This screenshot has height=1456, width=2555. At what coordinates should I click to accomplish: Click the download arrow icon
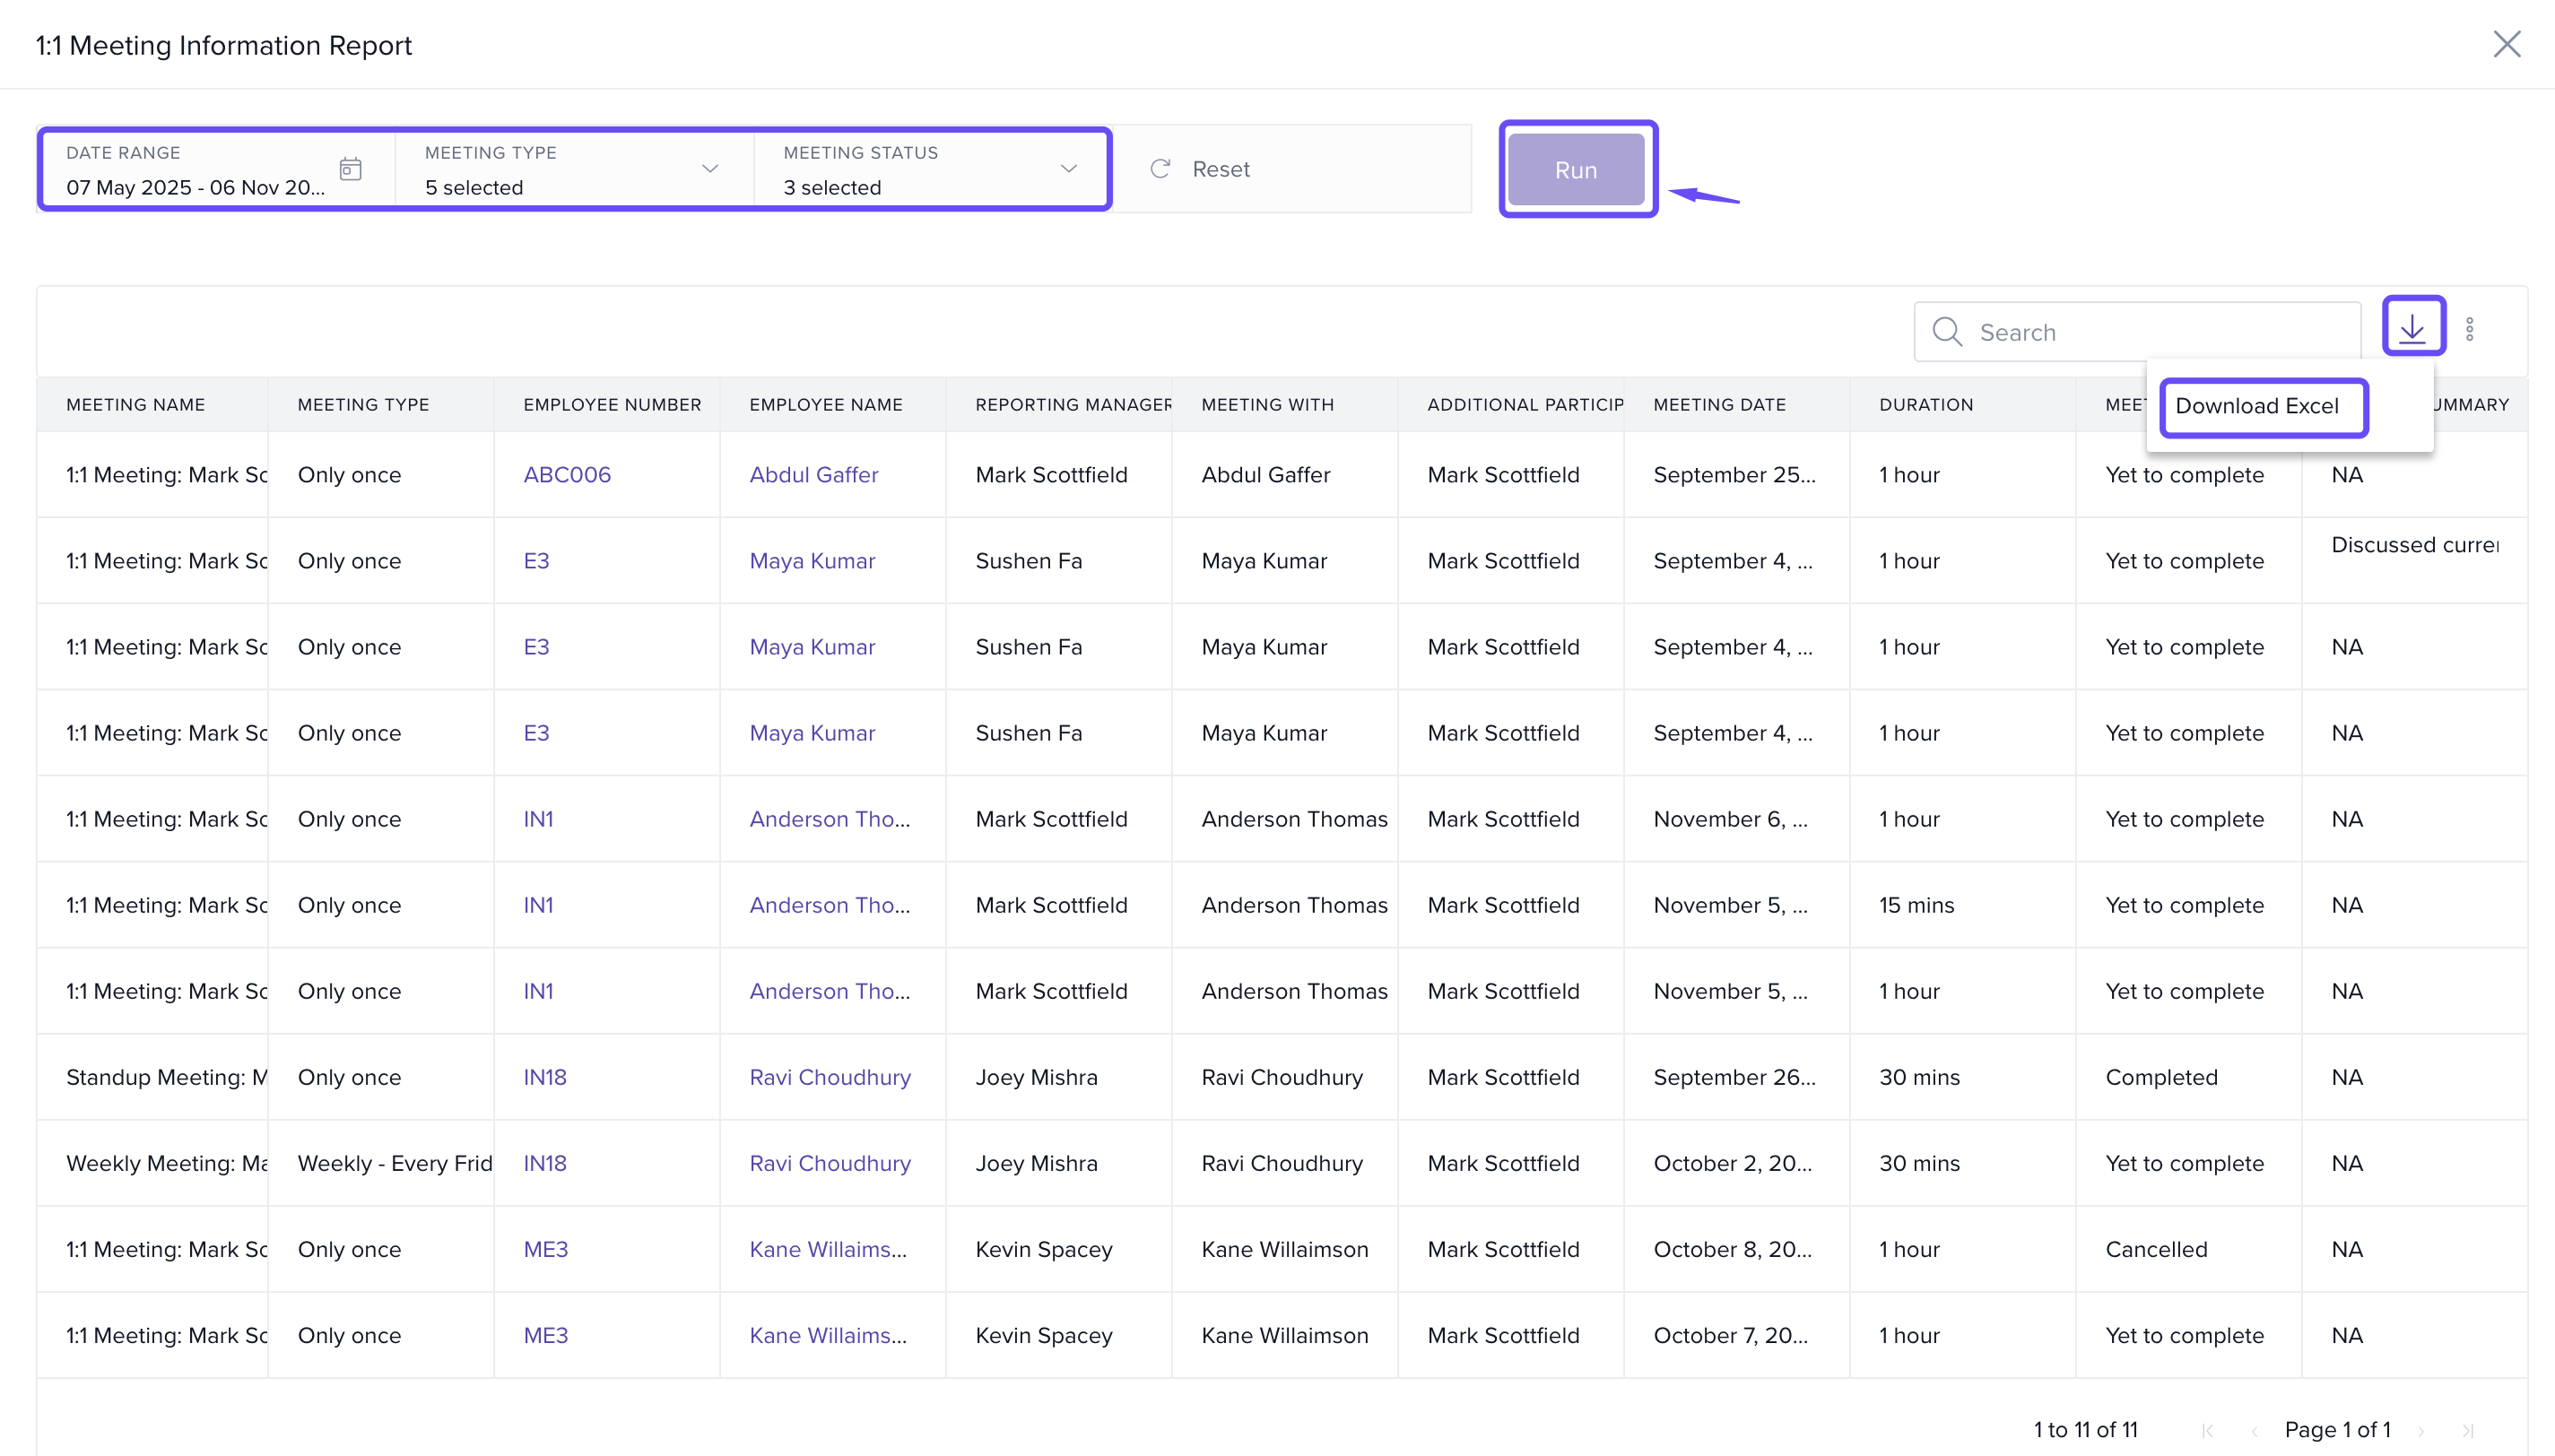pyautogui.click(x=2412, y=327)
